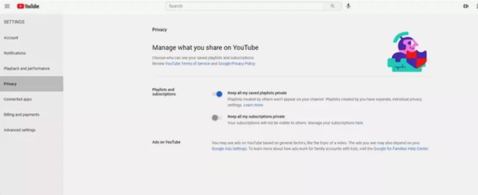Open Account settings section
This screenshot has height=195, width=478.
11,38
